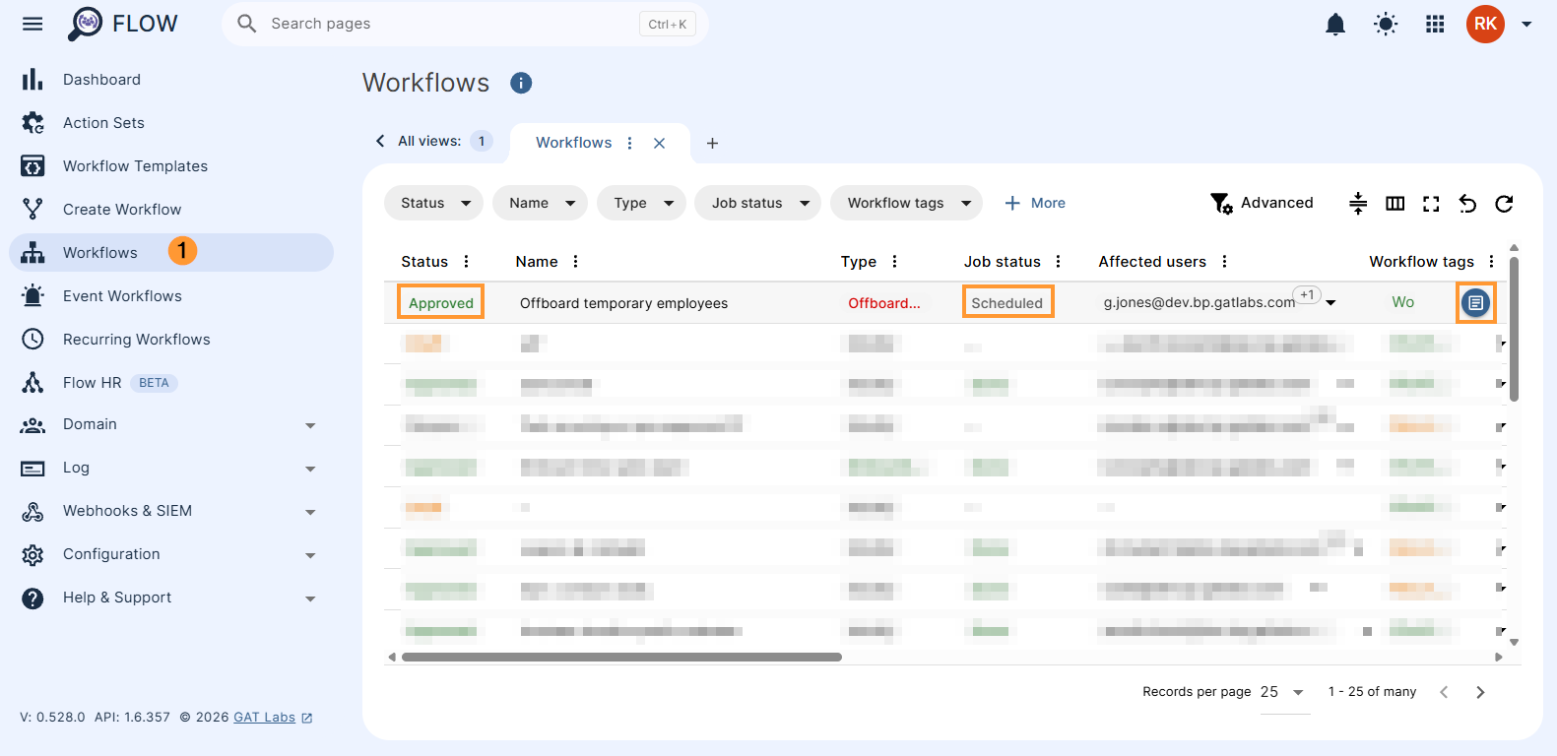Click the Help & Support question icon
The height and width of the screenshot is (756, 1557).
32,598
